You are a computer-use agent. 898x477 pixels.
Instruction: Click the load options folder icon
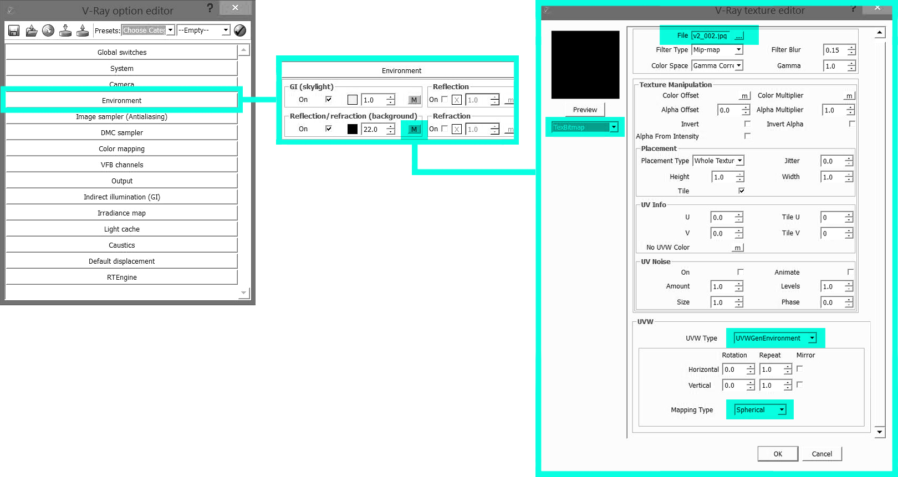coord(32,30)
